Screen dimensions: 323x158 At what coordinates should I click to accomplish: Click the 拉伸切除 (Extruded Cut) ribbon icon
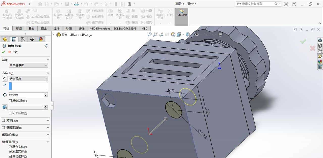pos(58,15)
